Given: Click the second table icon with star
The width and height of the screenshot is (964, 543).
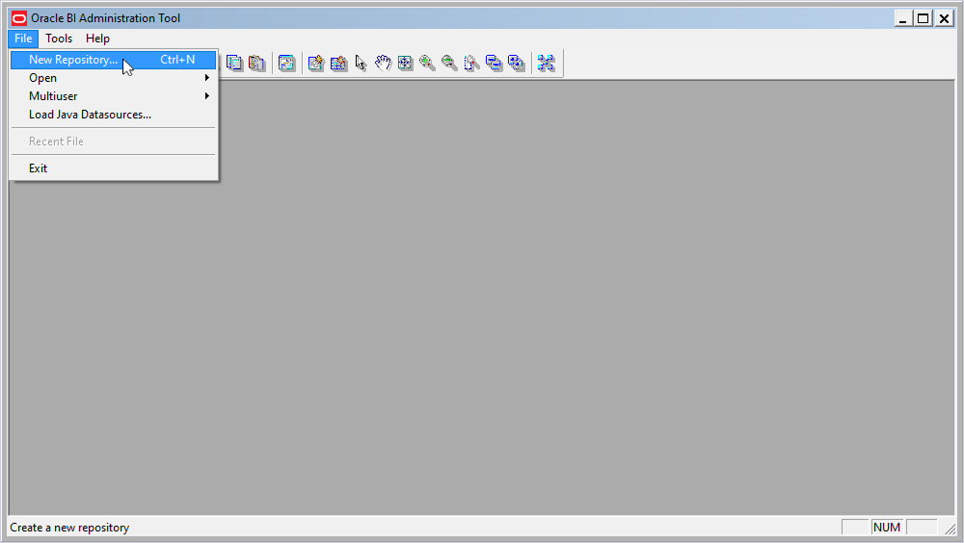Looking at the screenshot, I should (338, 63).
